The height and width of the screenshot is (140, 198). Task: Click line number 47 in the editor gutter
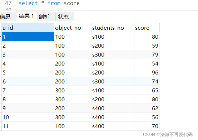[x=8, y=3]
